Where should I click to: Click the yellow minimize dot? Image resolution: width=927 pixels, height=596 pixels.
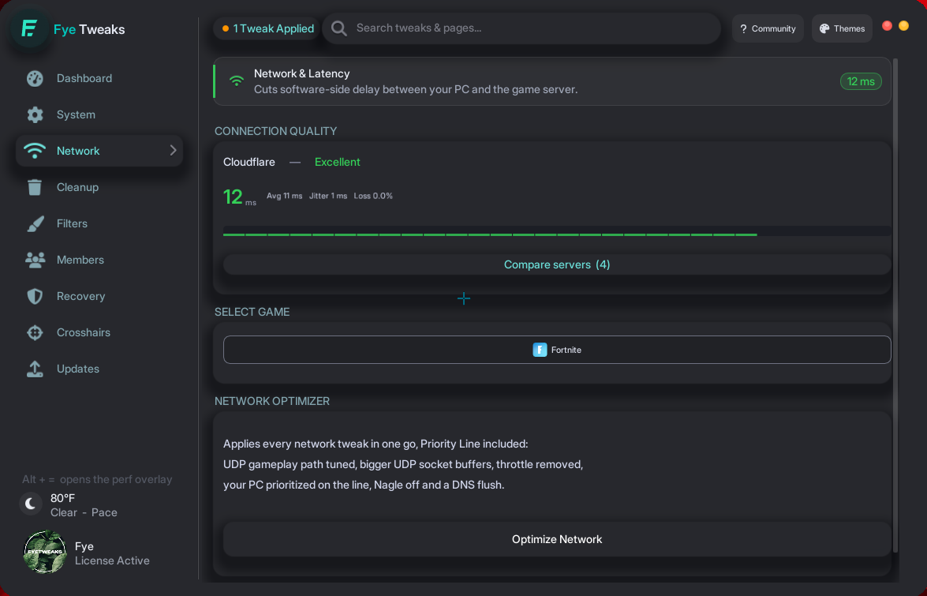(x=903, y=25)
